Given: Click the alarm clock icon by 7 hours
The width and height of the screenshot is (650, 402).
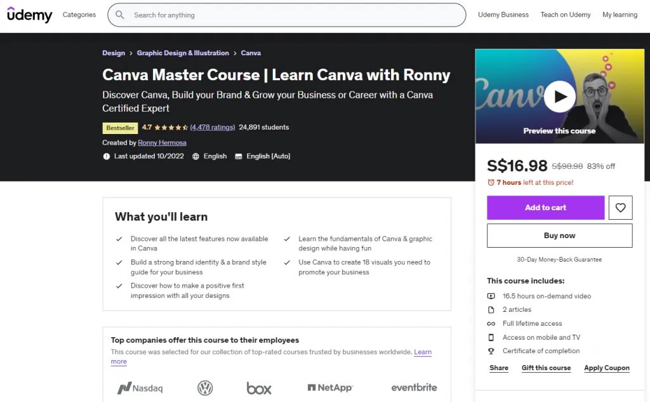Looking at the screenshot, I should pyautogui.click(x=491, y=182).
